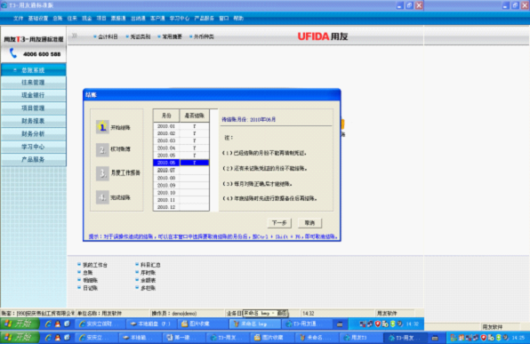
Task: Select the highlighted 2010.06 month row
Action: [181, 163]
